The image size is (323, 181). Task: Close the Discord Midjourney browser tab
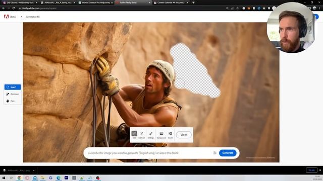(36, 3)
